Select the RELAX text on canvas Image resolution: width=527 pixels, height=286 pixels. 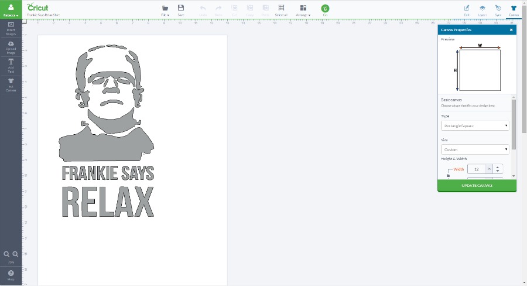[108, 202]
